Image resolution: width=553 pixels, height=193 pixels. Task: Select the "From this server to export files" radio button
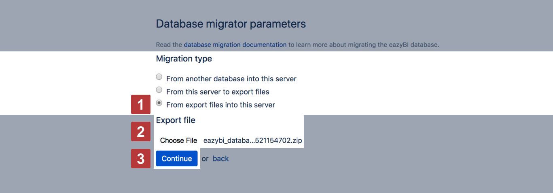[x=159, y=90]
